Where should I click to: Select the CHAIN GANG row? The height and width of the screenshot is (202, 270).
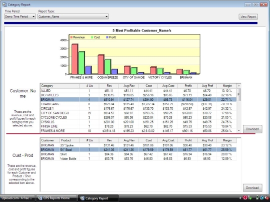(x=138, y=104)
